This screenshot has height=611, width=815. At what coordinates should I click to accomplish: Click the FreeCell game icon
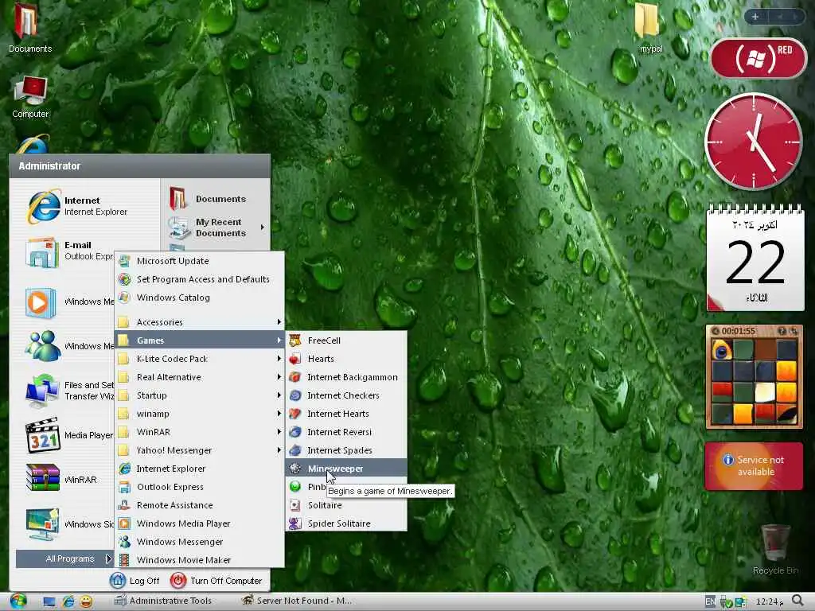(295, 341)
